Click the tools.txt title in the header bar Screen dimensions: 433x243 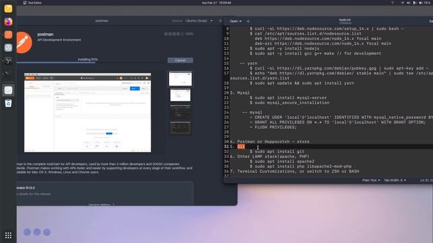click(x=345, y=20)
